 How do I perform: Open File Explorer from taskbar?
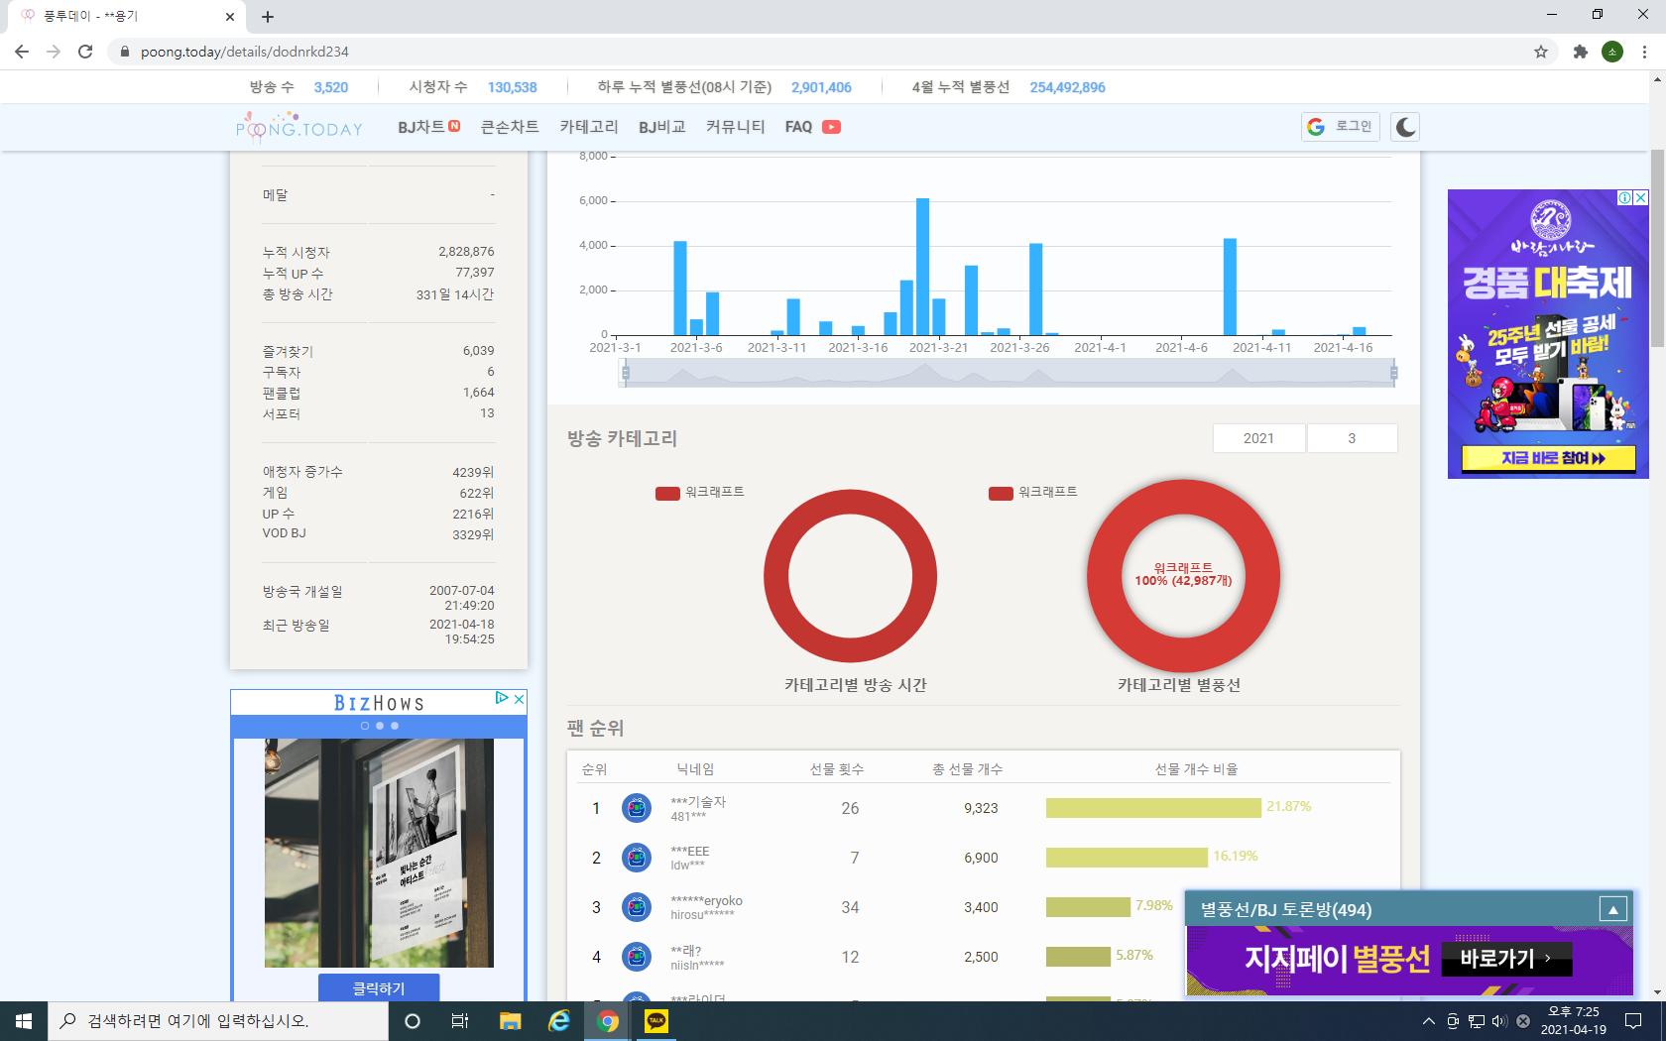pyautogui.click(x=510, y=1021)
